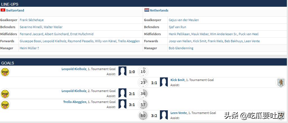Open manager Heini Müller's page
The image size is (288, 123).
(28, 48)
